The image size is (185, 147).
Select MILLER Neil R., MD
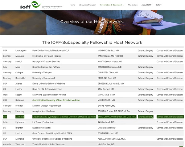[106, 100]
